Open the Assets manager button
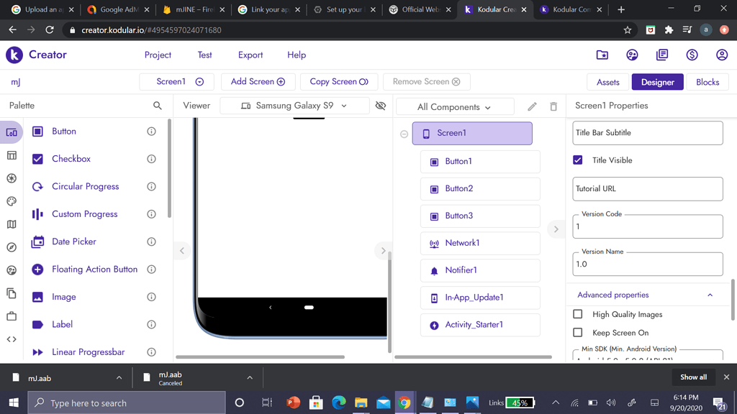This screenshot has height=414, width=737. point(607,82)
